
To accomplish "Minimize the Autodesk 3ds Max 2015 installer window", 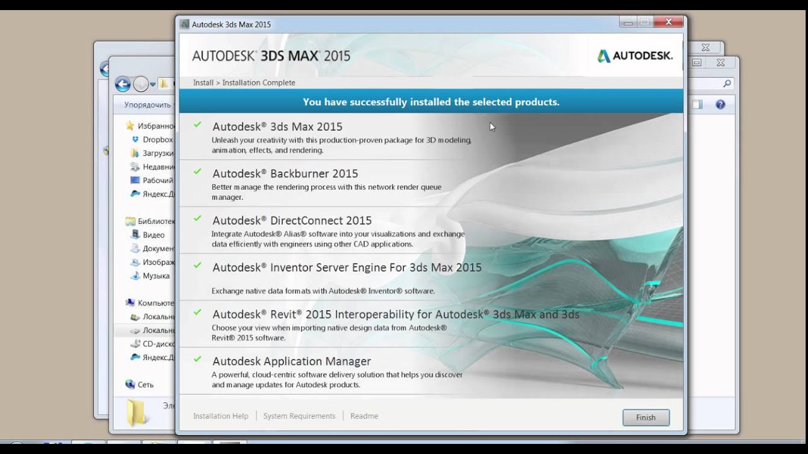I will click(x=627, y=23).
